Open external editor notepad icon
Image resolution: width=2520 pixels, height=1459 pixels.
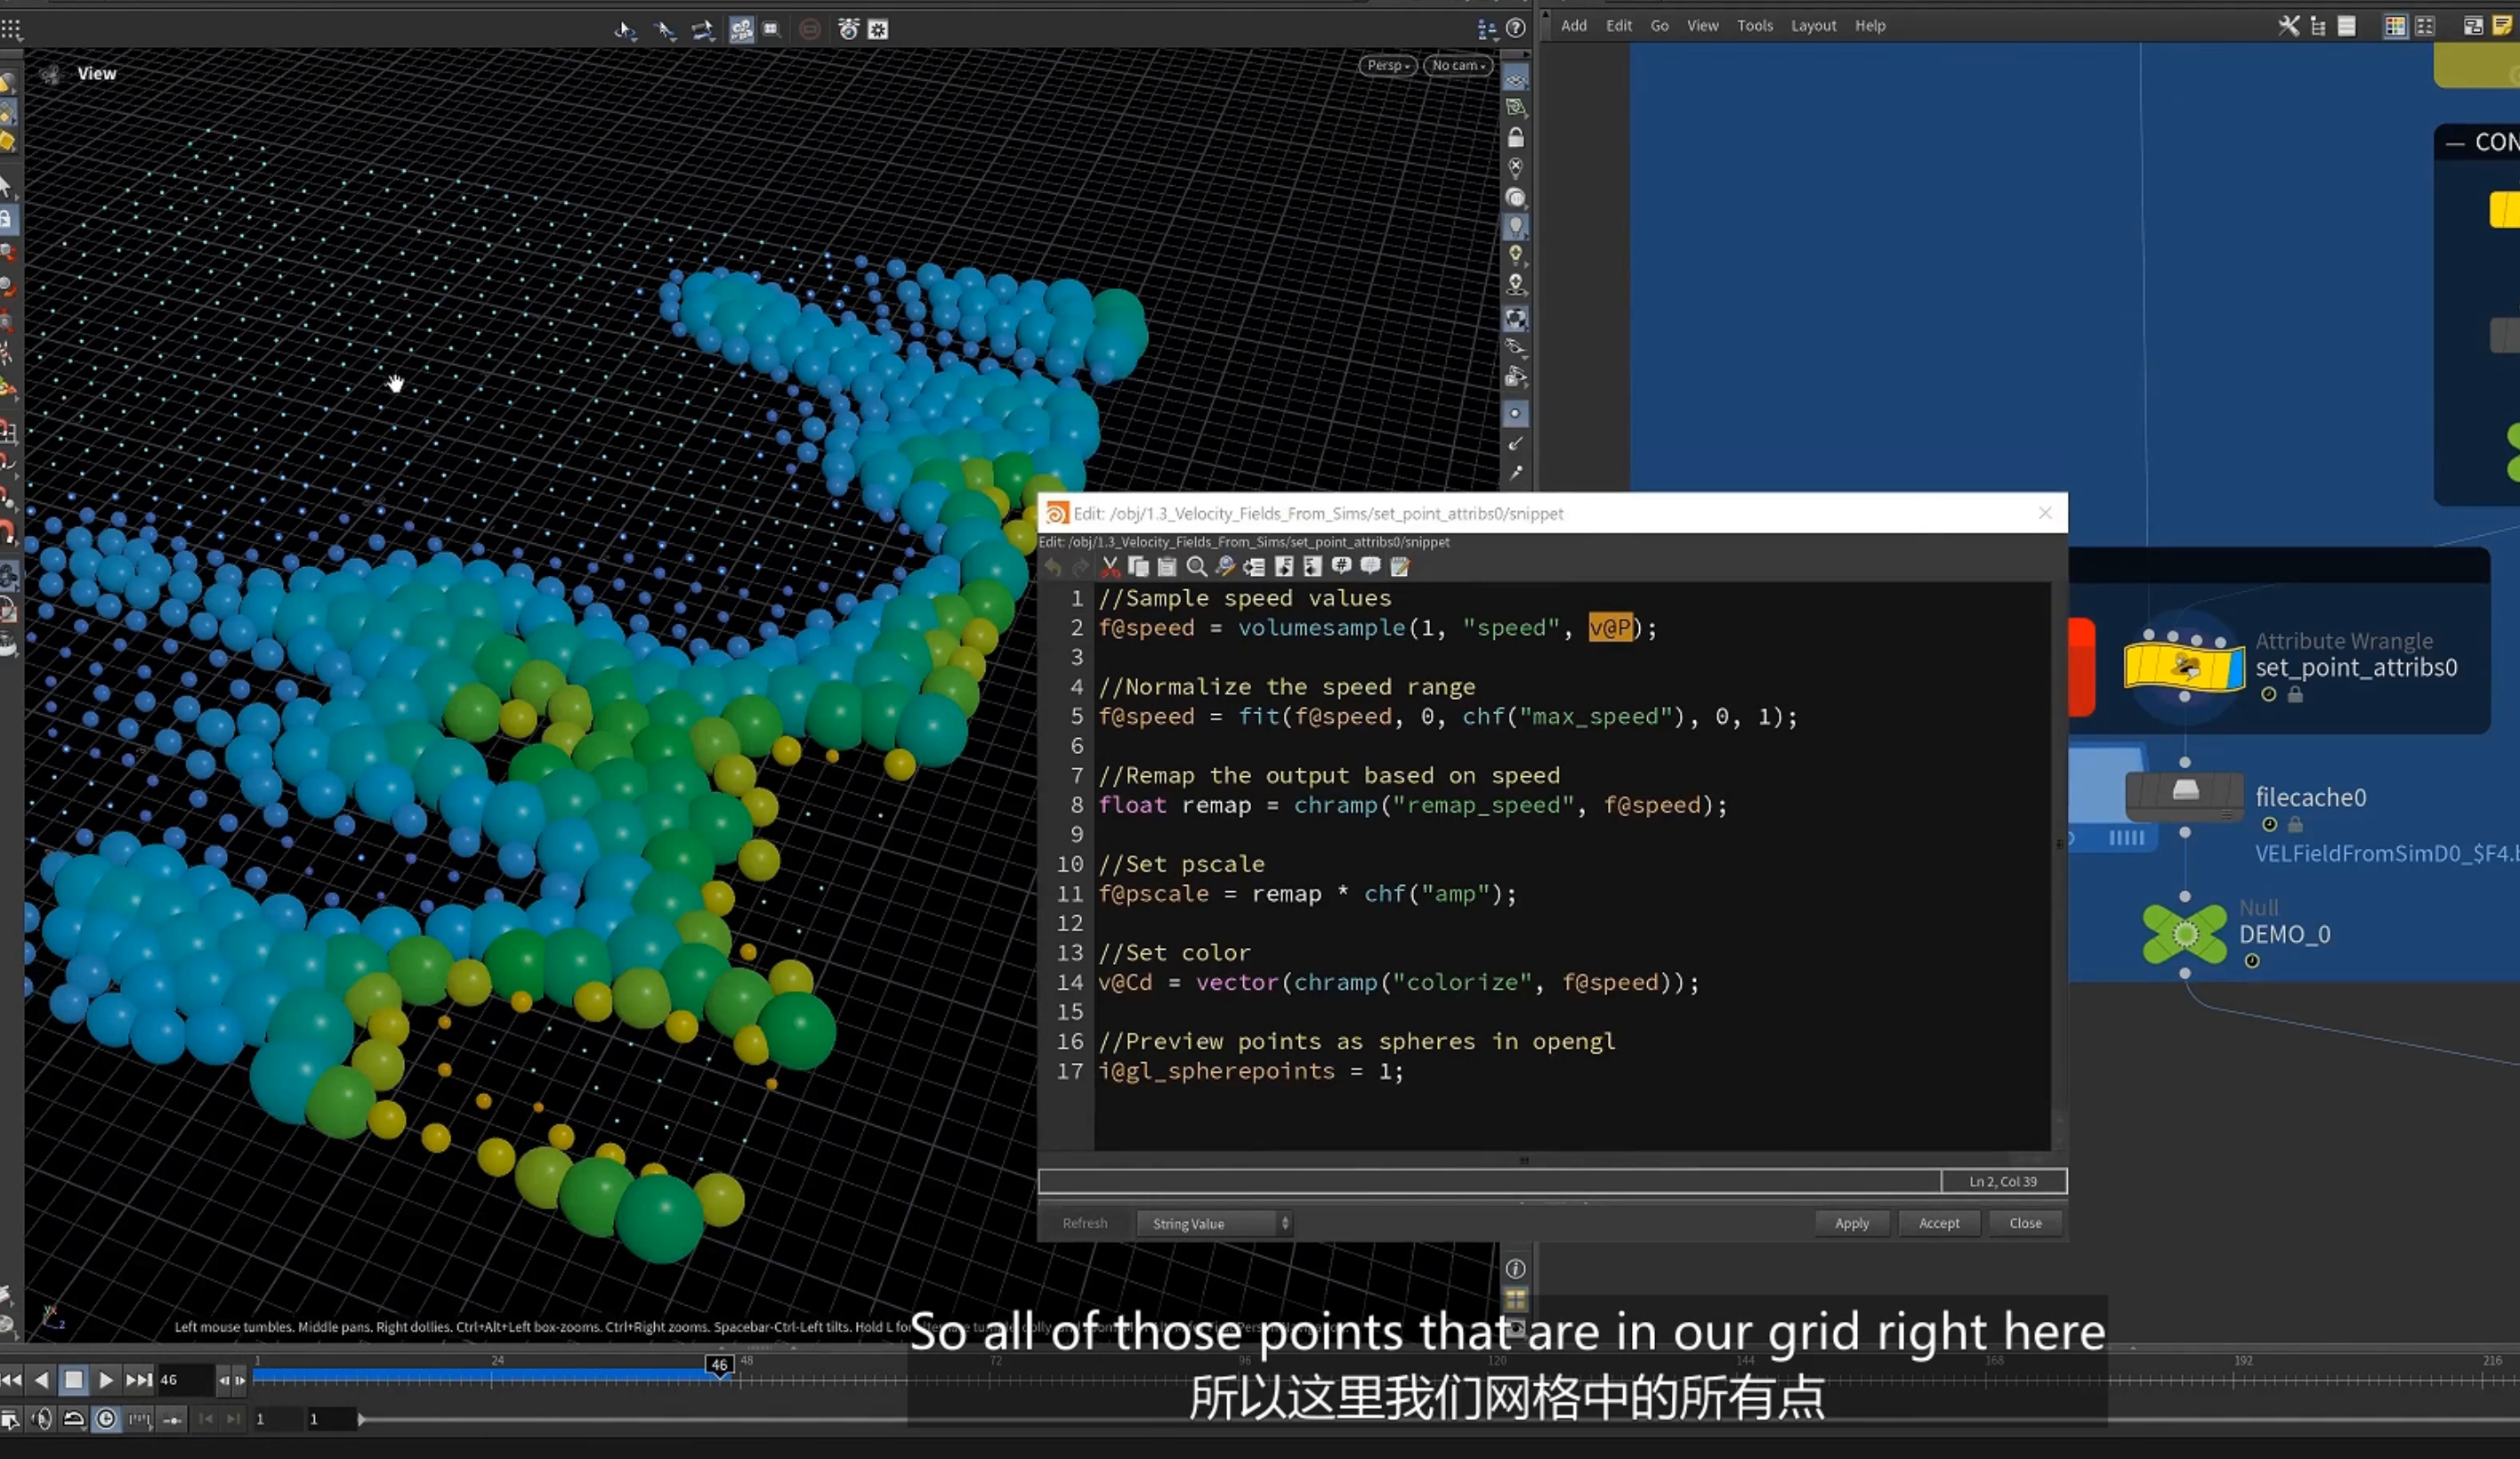click(1400, 566)
